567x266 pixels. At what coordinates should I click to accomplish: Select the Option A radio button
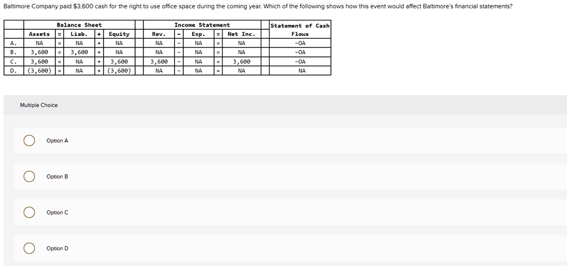coord(29,140)
